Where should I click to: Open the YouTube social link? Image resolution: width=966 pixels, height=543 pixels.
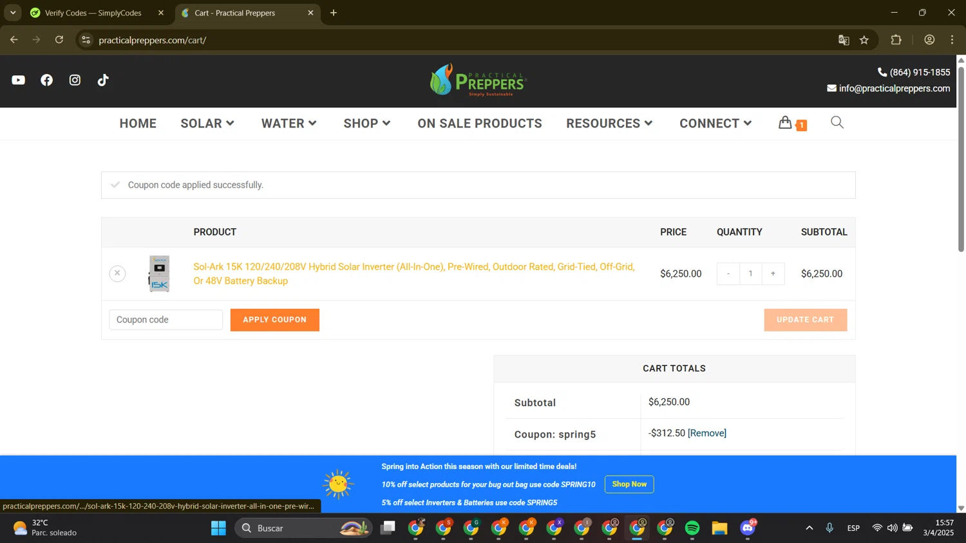click(18, 80)
